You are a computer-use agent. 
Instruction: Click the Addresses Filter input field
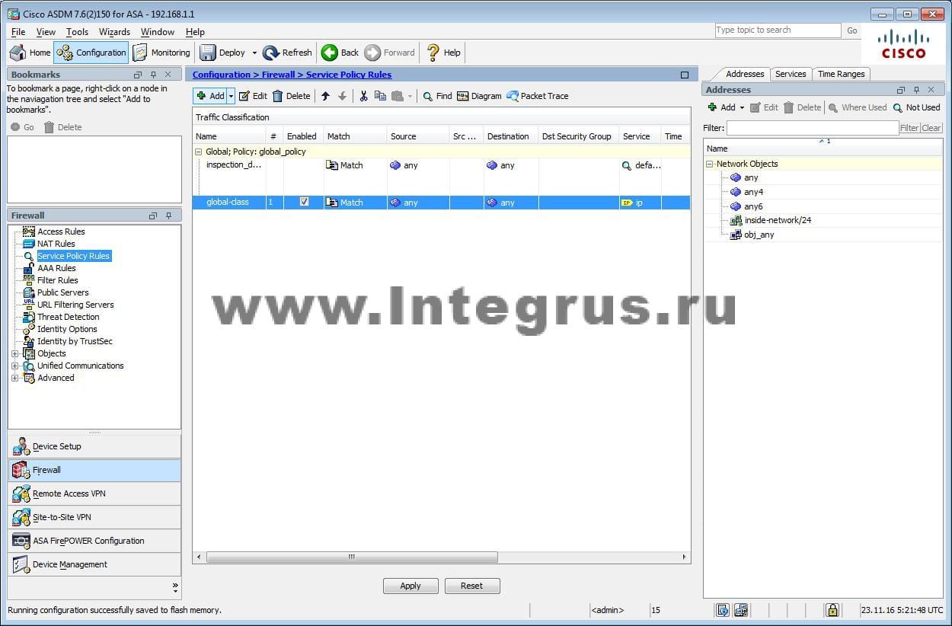pos(813,128)
